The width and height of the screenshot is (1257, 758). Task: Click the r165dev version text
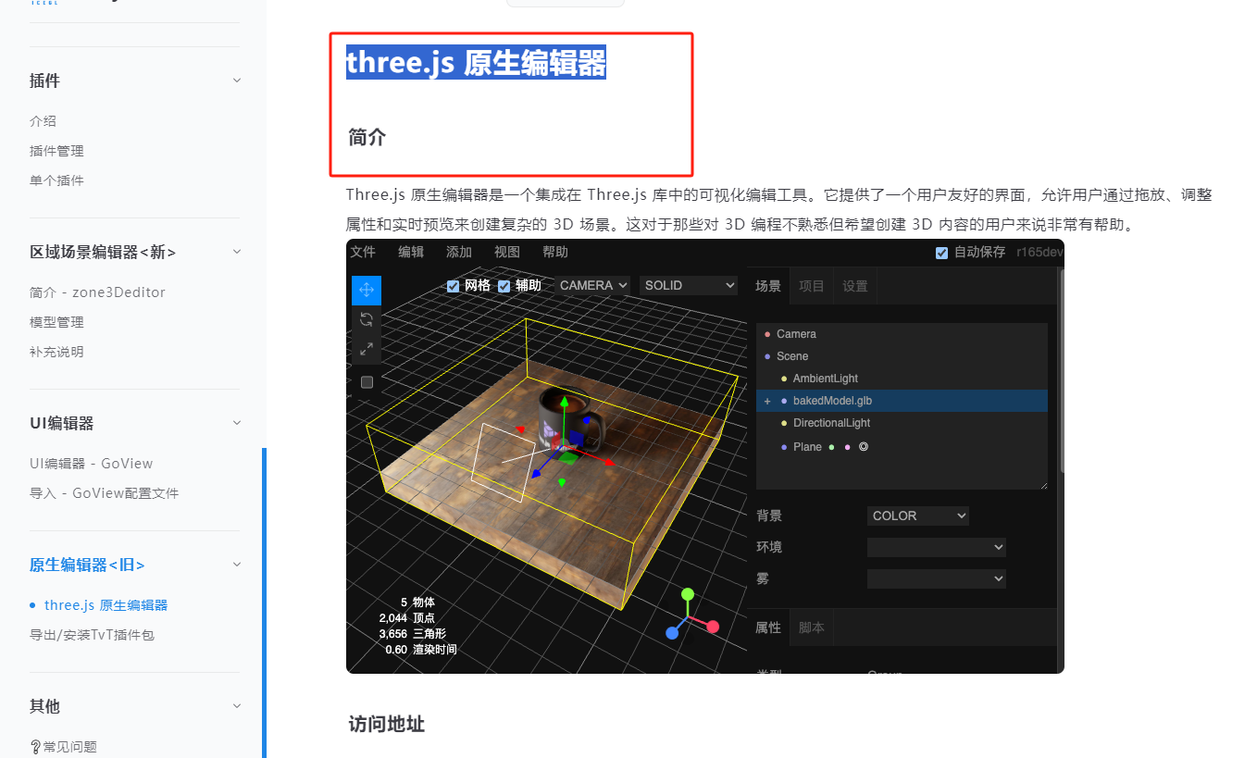(x=1038, y=252)
